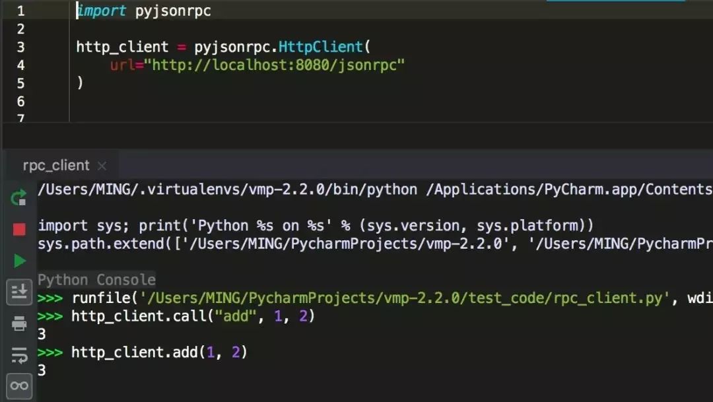Click the 'import sys; print' console line
This screenshot has height=402, width=713.
tap(316, 226)
